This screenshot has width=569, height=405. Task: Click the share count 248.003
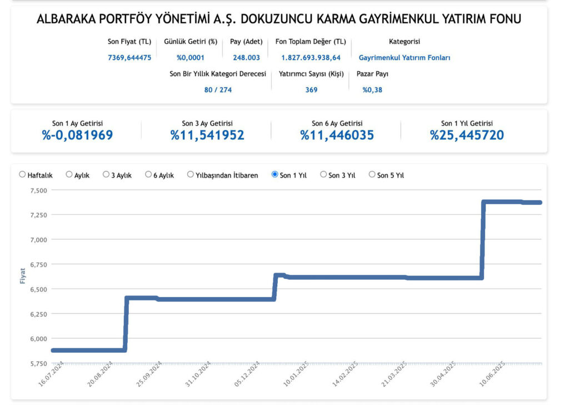[x=246, y=57]
